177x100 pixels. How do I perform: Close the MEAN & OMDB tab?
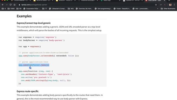click(53, 1)
